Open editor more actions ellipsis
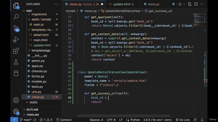Viewport: 218px width, 122px height. coord(202,4)
